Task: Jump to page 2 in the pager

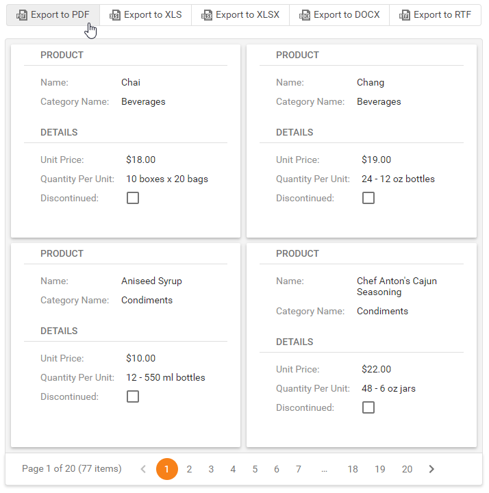Action: click(189, 469)
